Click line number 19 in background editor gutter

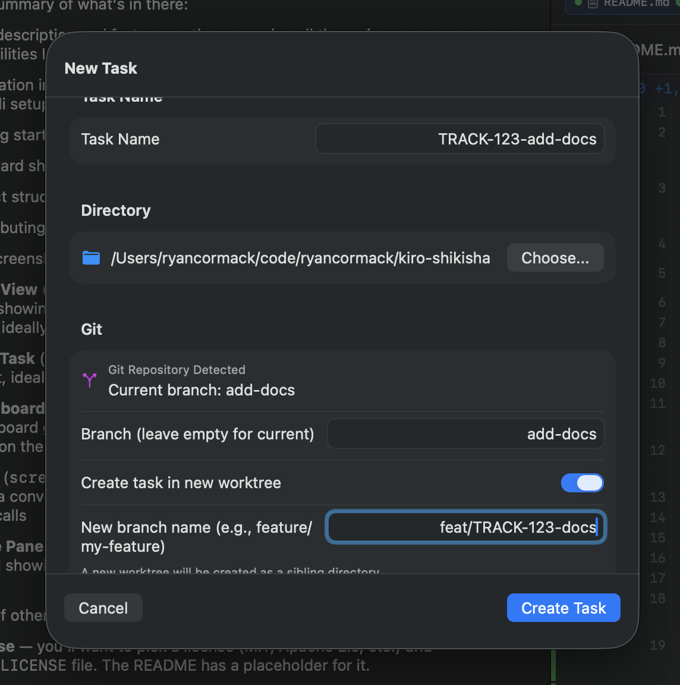(657, 645)
